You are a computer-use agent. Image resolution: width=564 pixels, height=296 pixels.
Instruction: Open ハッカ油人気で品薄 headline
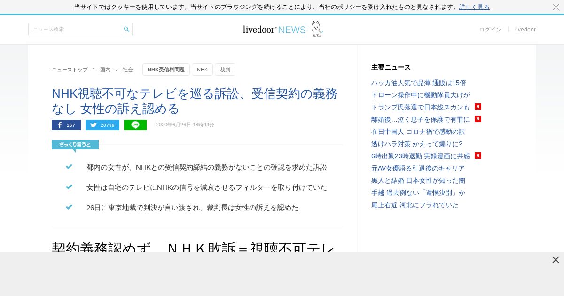click(419, 83)
